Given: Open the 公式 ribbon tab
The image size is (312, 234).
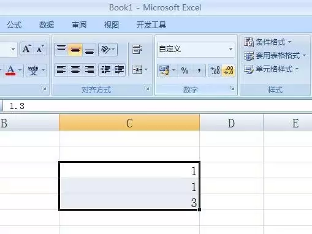Looking at the screenshot, I should [14, 25].
